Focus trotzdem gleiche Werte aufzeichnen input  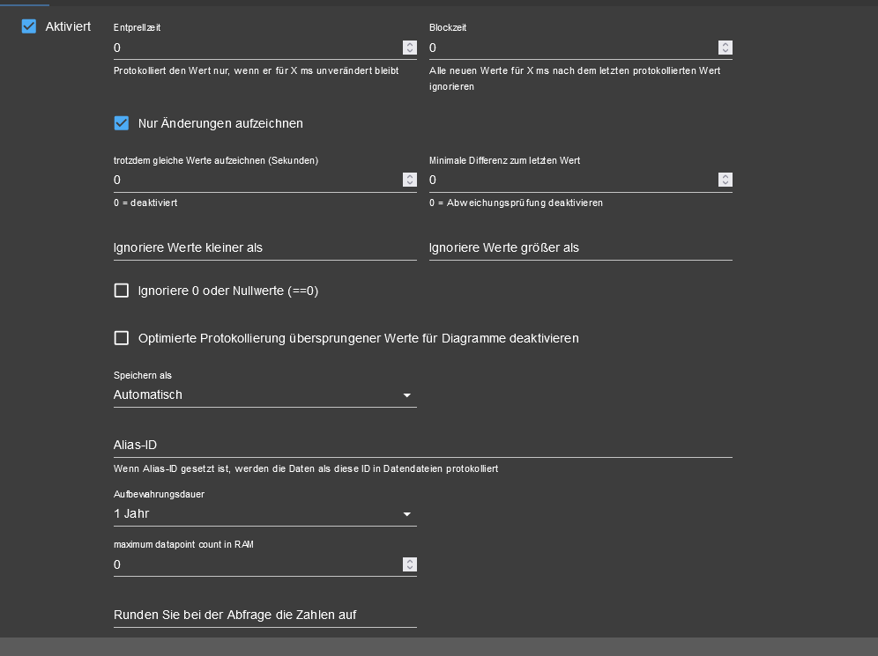tap(256, 180)
